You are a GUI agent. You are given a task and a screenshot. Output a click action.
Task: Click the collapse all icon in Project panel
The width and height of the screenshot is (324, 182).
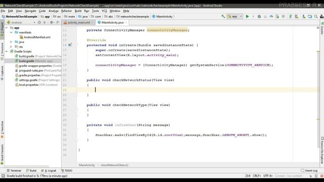(x=45, y=22)
